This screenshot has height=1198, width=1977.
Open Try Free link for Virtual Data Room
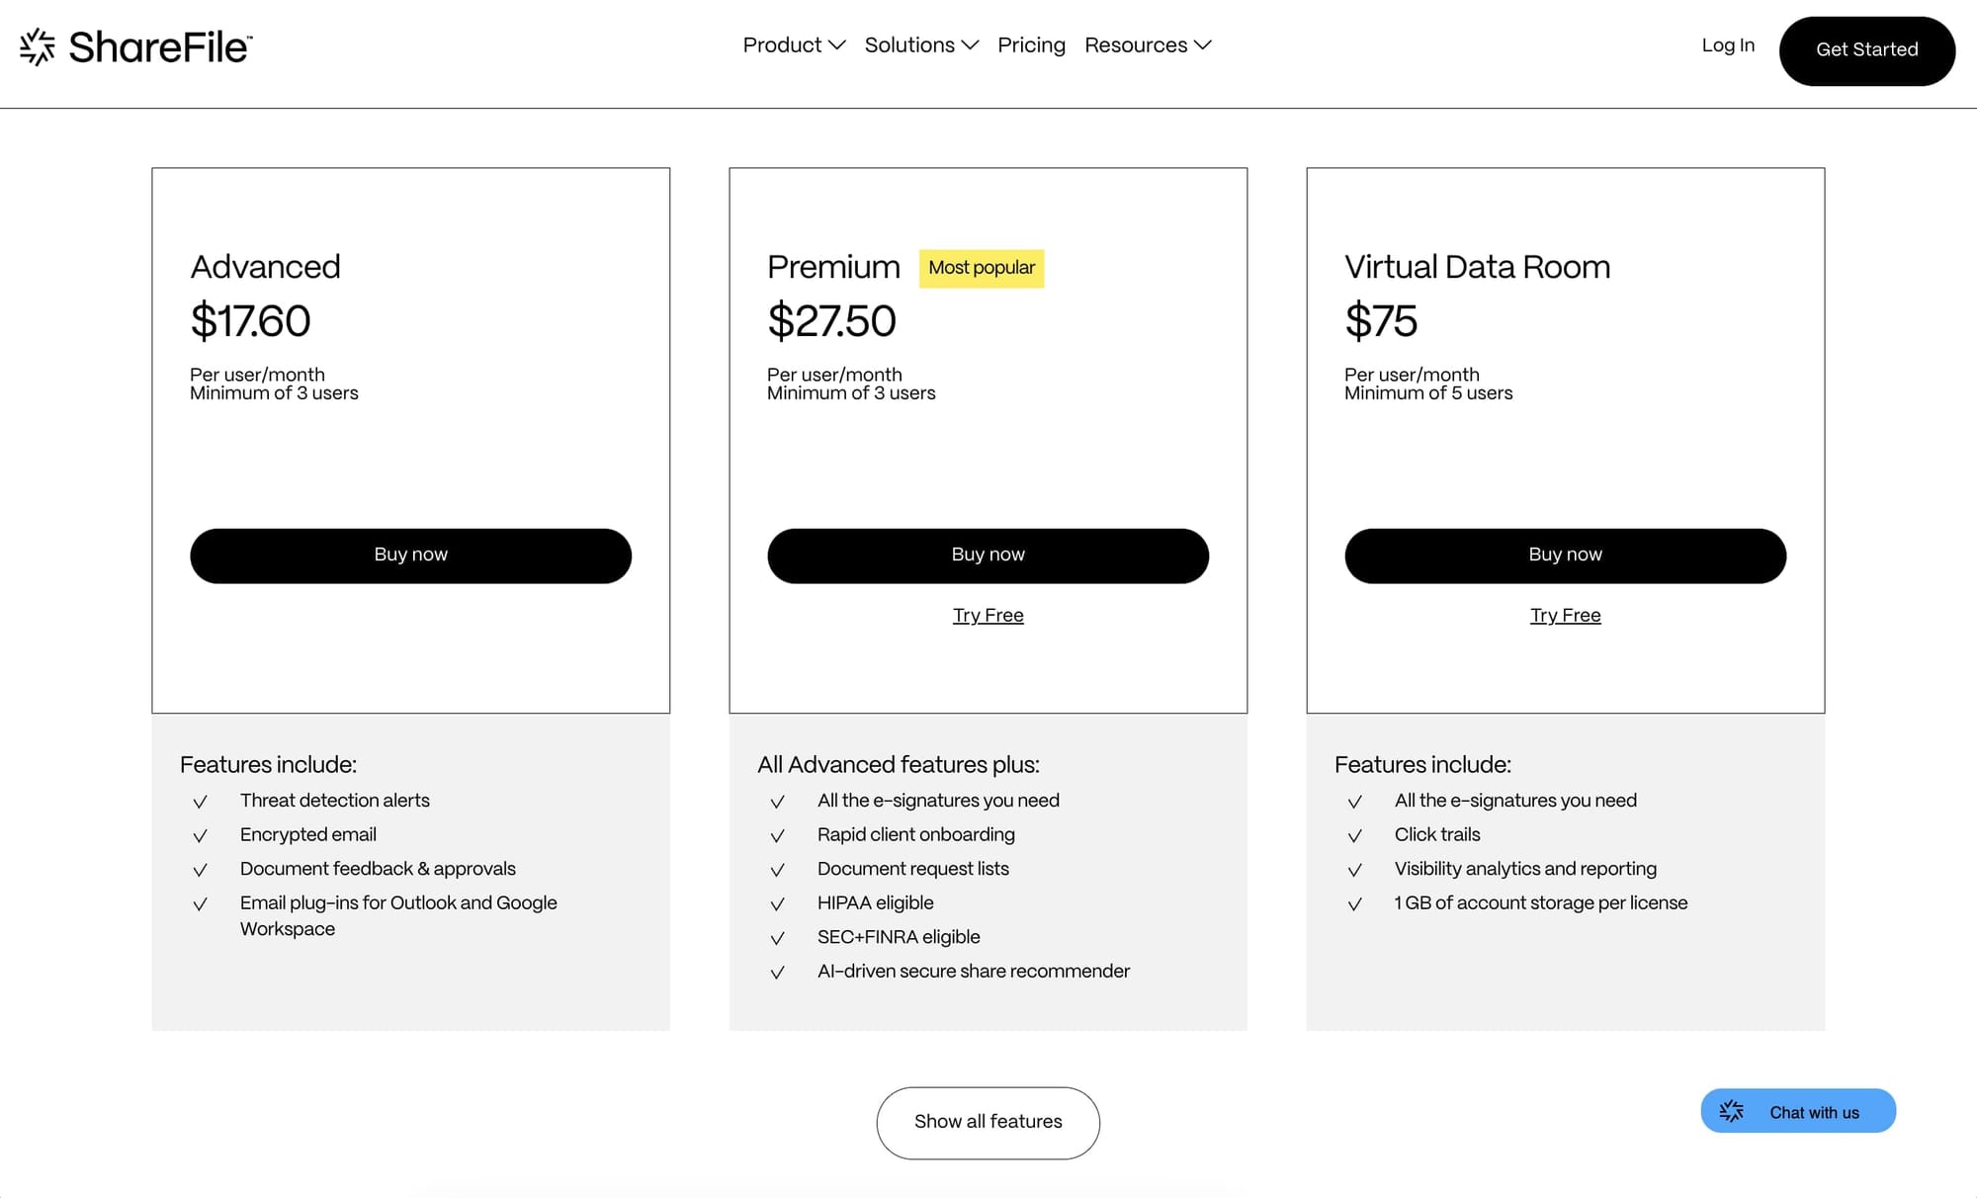tap(1565, 615)
